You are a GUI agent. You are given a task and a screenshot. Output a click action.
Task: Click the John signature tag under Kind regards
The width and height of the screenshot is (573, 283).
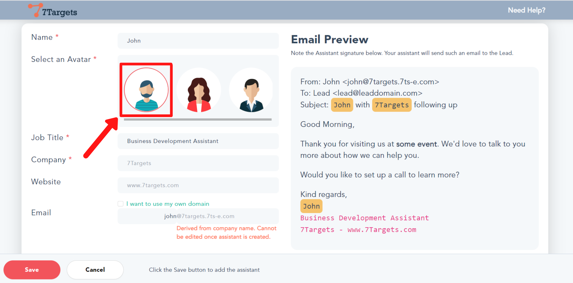tap(311, 206)
